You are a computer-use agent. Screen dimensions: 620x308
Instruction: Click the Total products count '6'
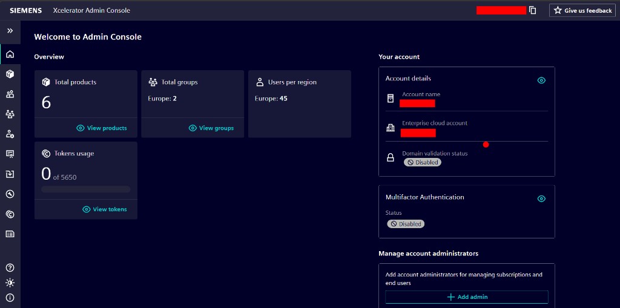(46, 102)
